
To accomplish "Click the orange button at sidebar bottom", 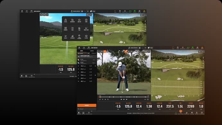I will coord(87,105).
